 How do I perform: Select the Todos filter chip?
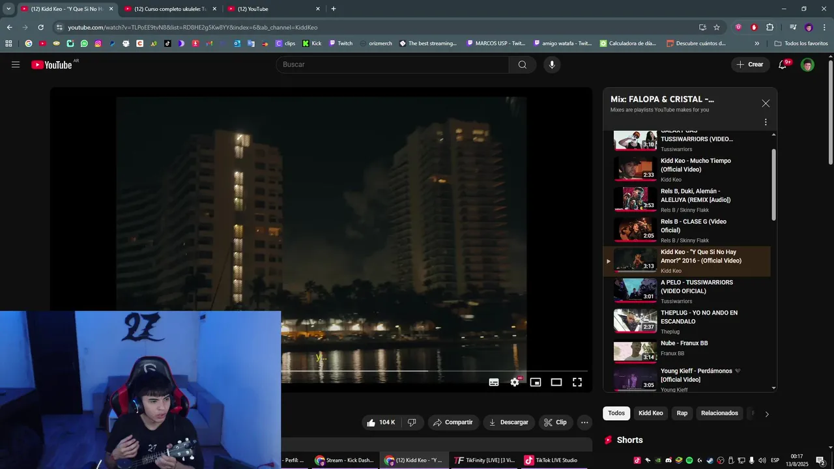click(x=616, y=413)
